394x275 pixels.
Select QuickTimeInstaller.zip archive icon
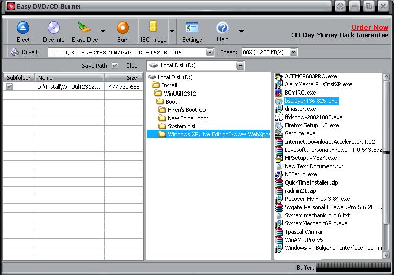pos(279,182)
